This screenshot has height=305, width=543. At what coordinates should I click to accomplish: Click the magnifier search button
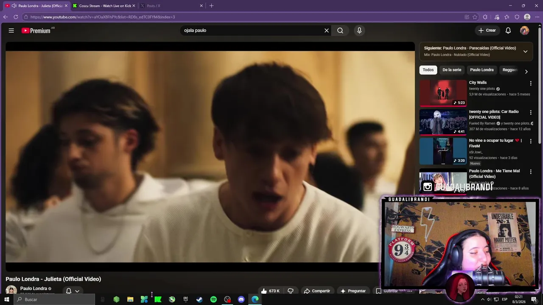pos(340,30)
